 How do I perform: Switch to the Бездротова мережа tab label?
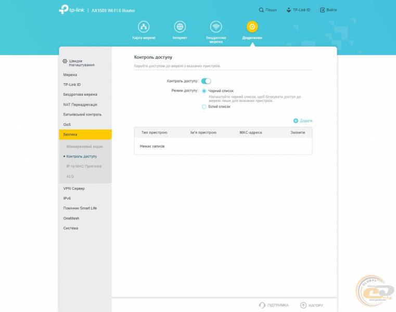(x=216, y=40)
